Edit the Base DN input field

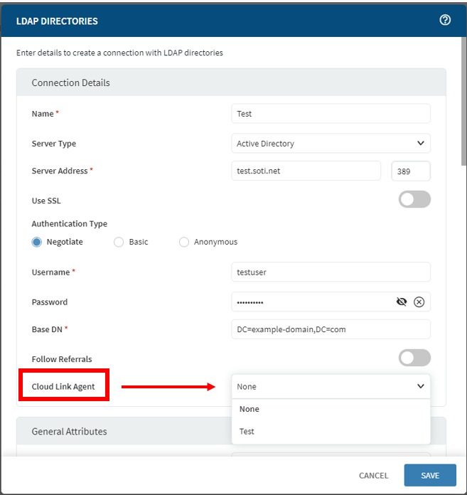331,329
